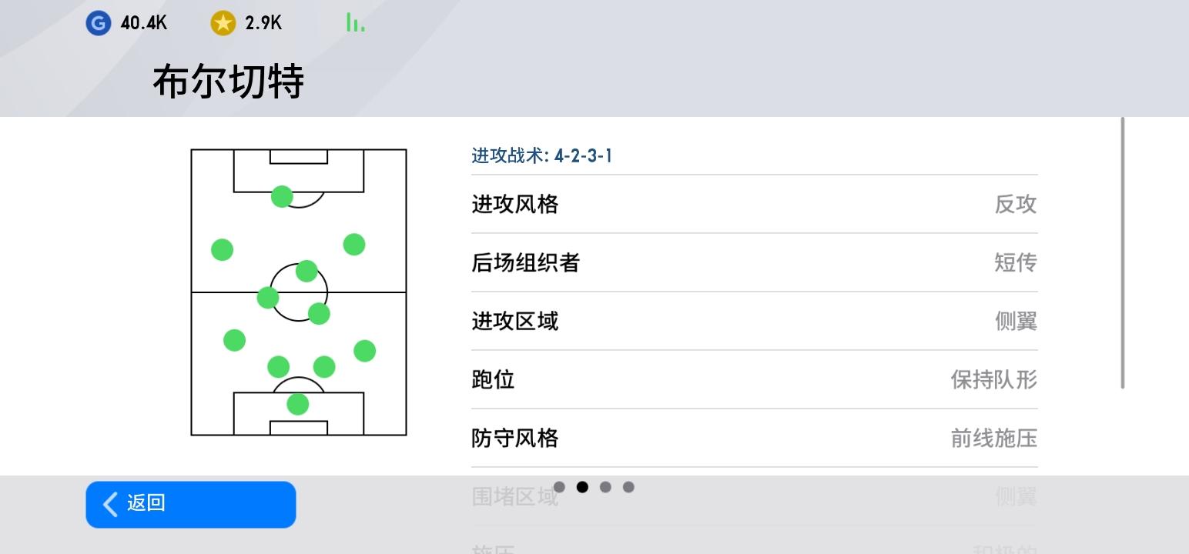Select the right winger dot on pitch

click(x=353, y=245)
